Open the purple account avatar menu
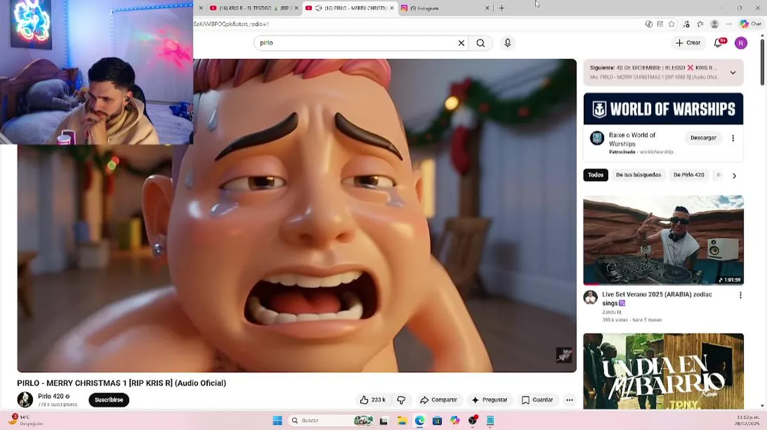This screenshot has height=430, width=767. pos(741,43)
